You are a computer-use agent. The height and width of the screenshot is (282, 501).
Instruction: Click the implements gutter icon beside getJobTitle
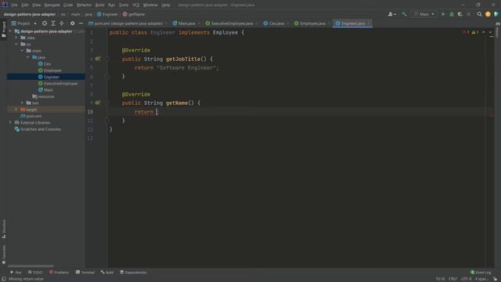click(x=97, y=59)
